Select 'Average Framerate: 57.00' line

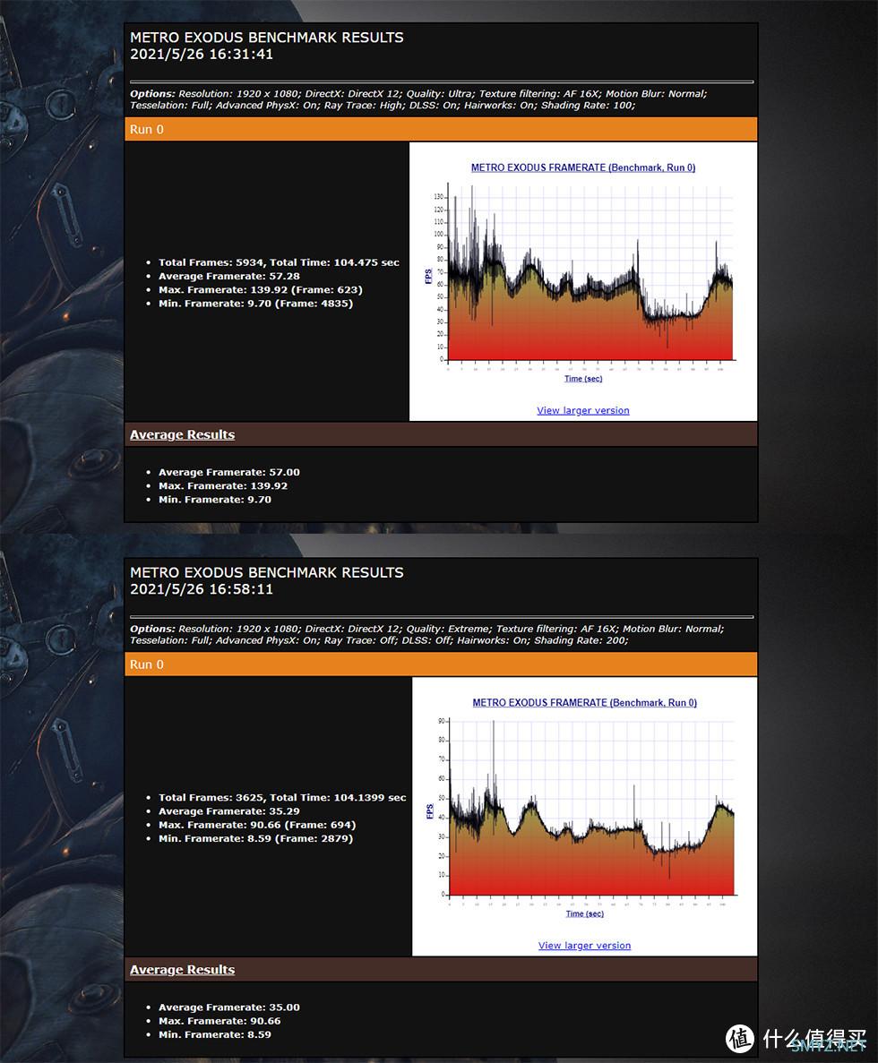229,472
